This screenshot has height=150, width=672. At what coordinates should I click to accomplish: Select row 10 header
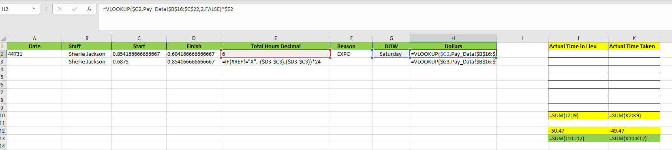tap(3, 115)
